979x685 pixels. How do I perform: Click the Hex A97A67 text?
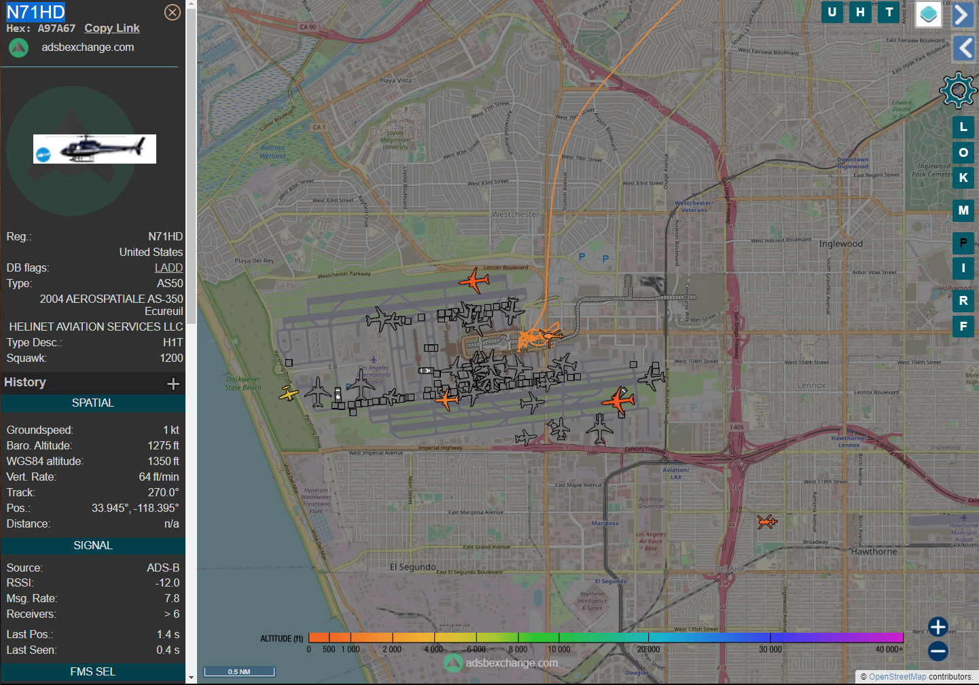pyautogui.click(x=41, y=29)
